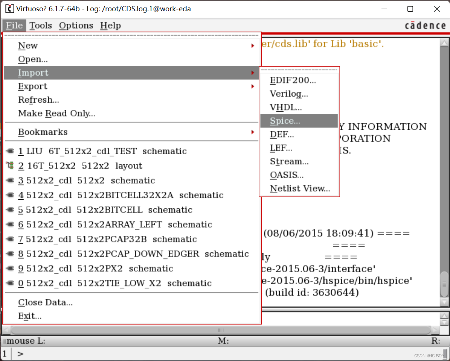Click the schematic icon beside 512x2BITCELL item 5

(10, 209)
